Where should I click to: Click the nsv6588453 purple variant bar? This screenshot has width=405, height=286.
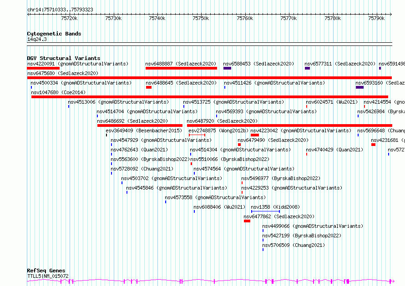(x=227, y=68)
